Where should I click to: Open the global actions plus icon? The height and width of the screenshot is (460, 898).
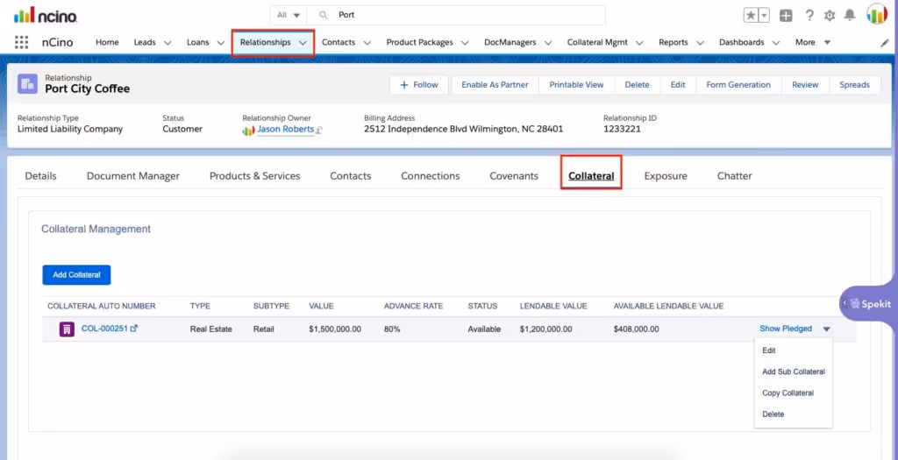click(787, 16)
